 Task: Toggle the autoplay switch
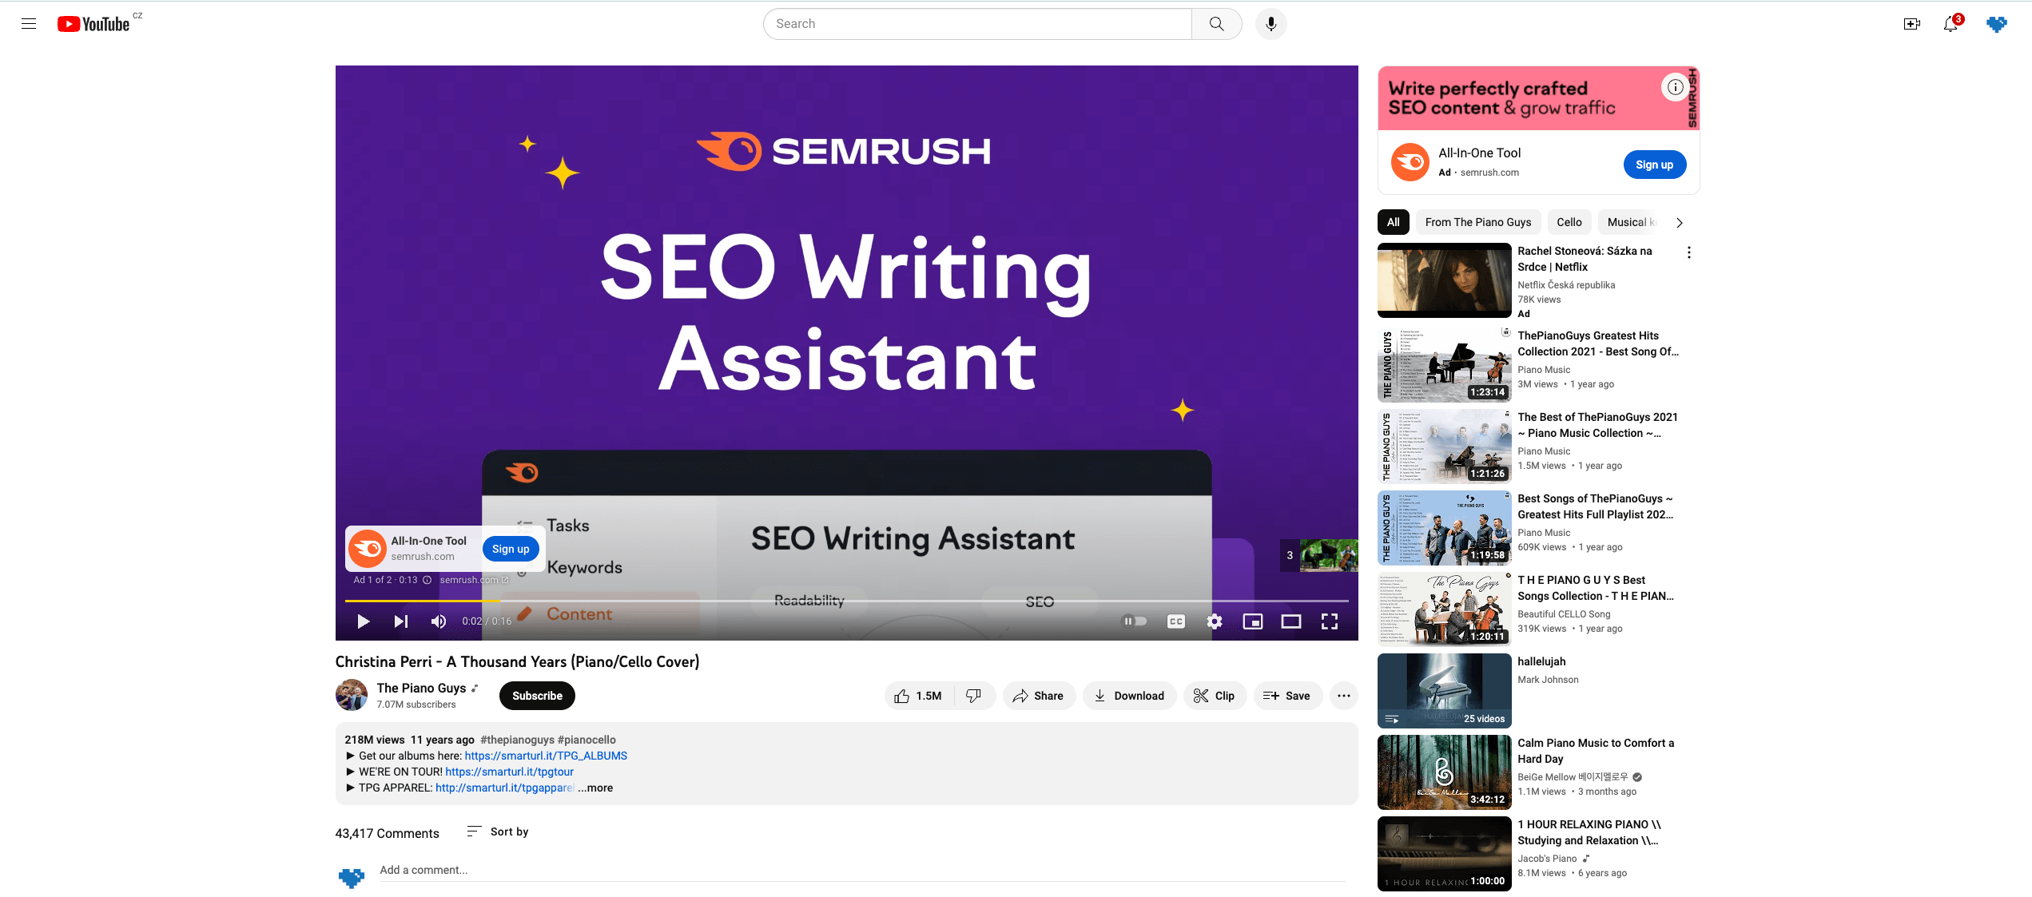tap(1135, 621)
